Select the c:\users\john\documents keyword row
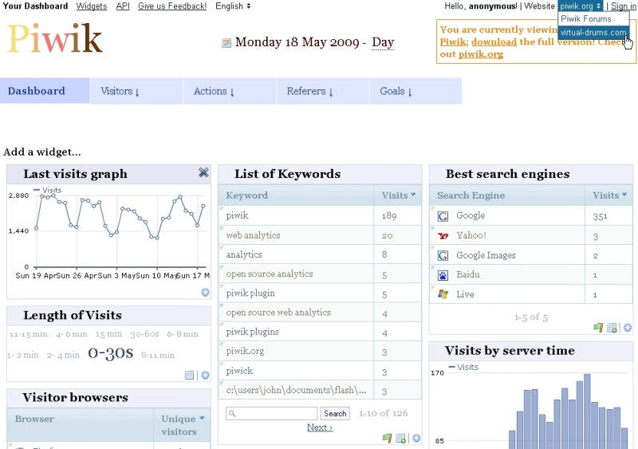The width and height of the screenshot is (638, 449). 320,390
